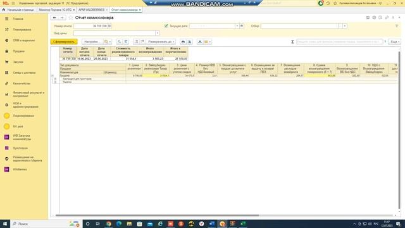Viewport: 405px width, 228px height.
Task: Open Chrome from the taskbar
Action: tap(109, 224)
